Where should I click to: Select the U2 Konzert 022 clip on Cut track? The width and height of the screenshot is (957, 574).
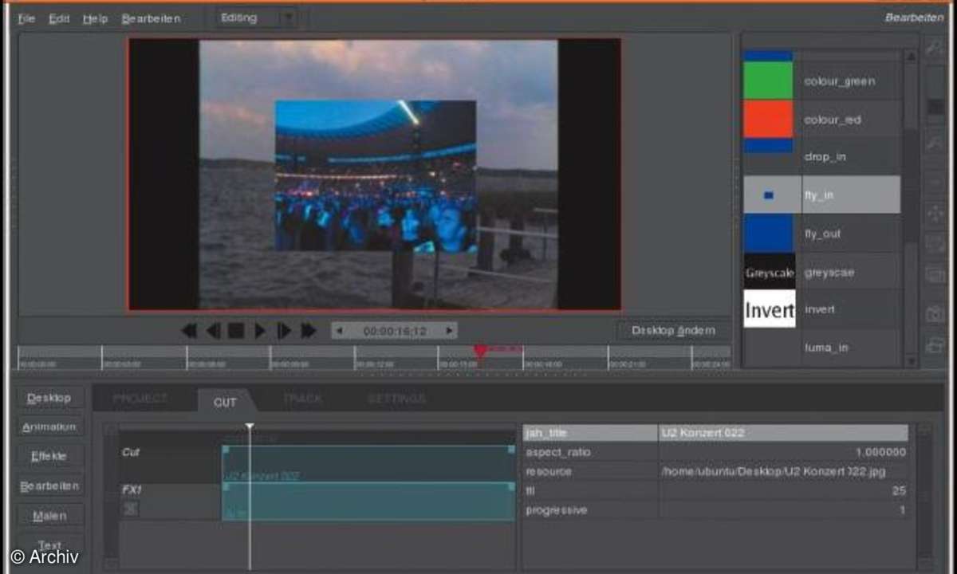coord(368,463)
